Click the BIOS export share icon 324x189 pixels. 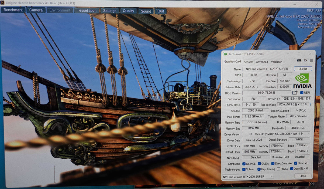[295, 93]
